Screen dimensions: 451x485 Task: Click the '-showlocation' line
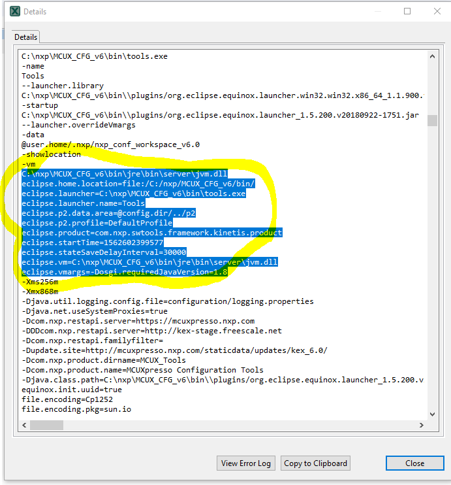[52, 154]
